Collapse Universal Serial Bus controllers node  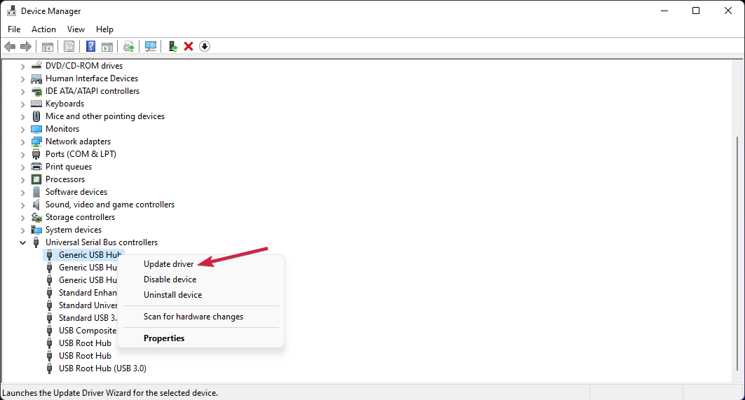(23, 242)
